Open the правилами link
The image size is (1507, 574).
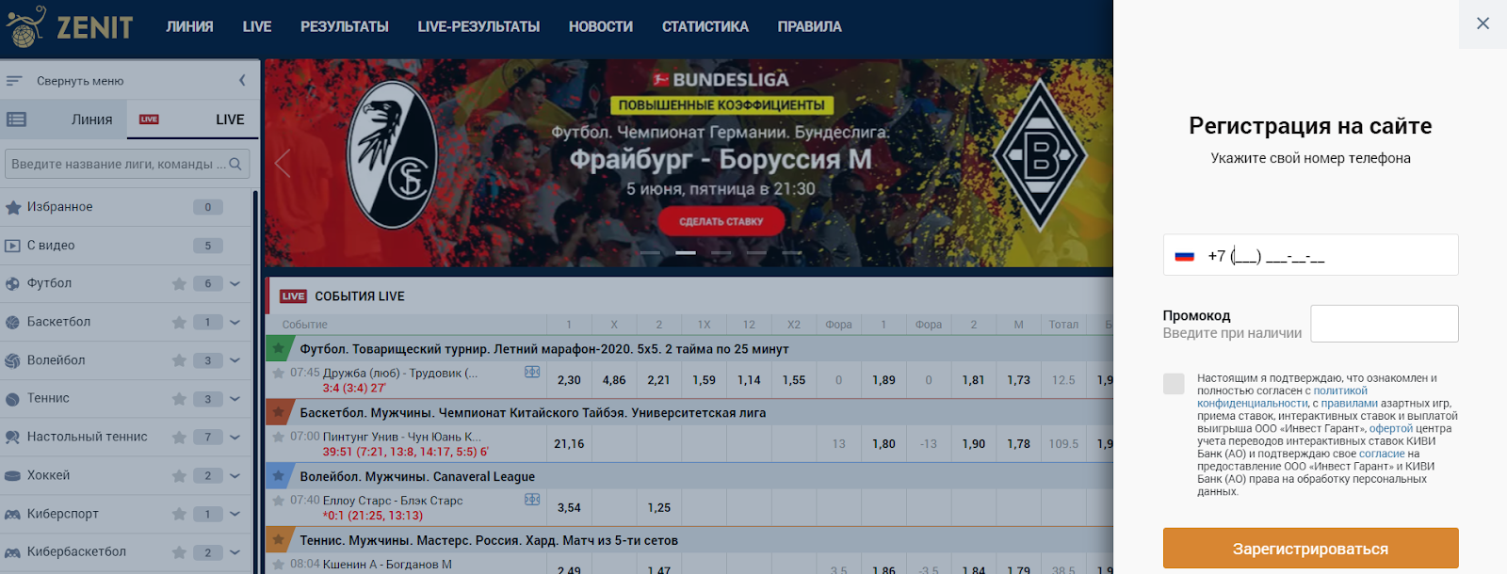[1350, 404]
